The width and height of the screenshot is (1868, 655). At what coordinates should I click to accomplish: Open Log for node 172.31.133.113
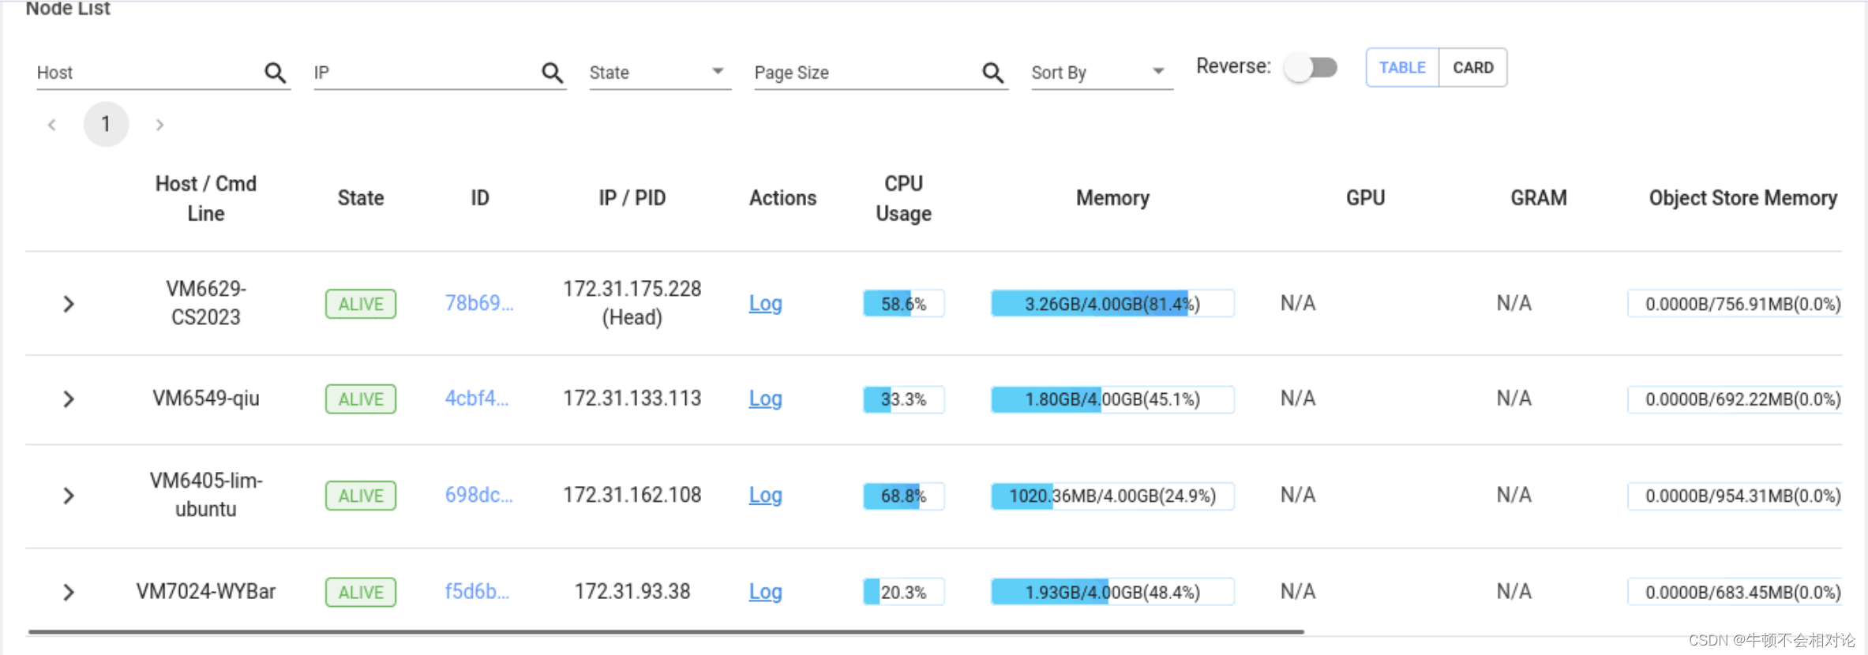click(x=765, y=399)
